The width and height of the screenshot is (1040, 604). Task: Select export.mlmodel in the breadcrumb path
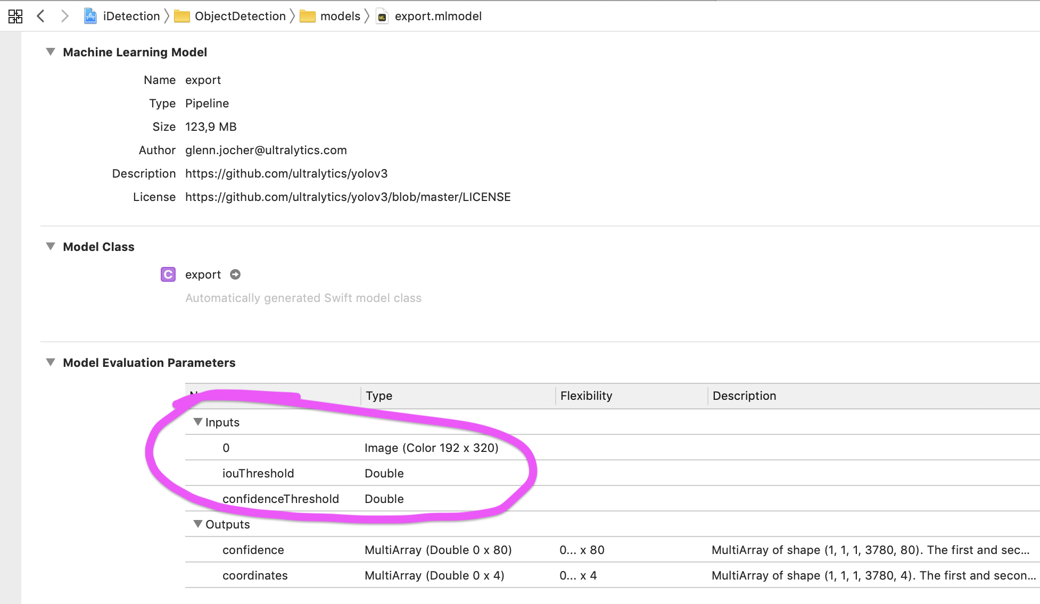[438, 16]
